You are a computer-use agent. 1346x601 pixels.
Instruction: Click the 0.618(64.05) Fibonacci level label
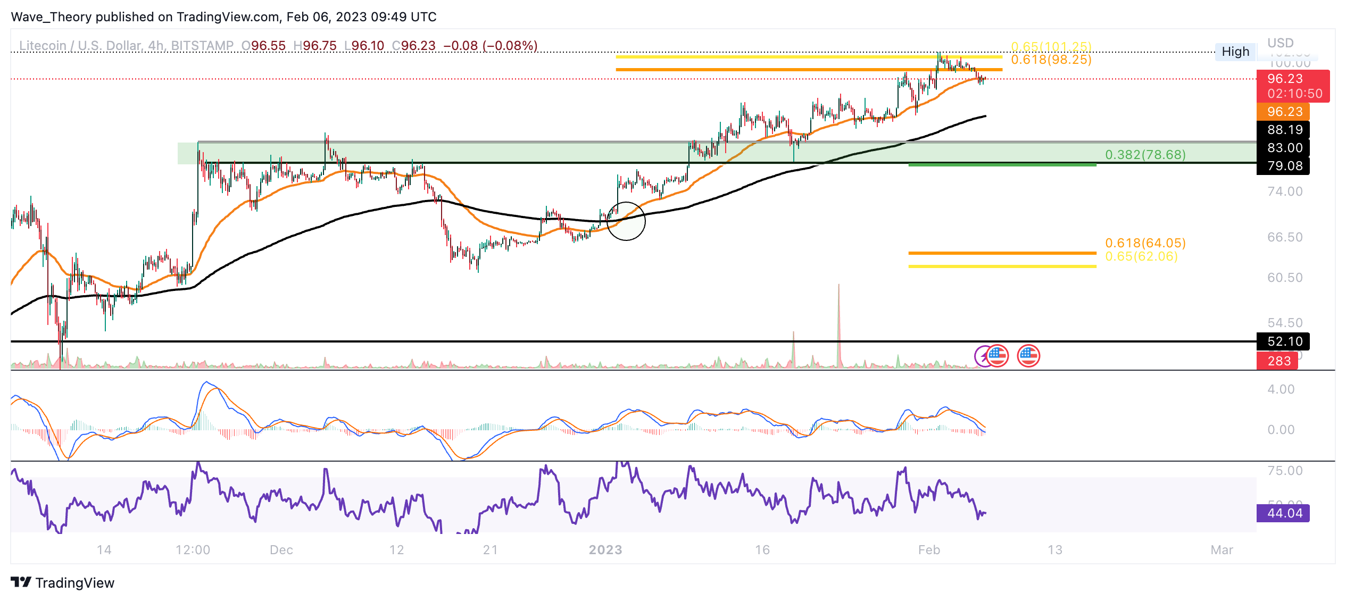pos(1145,243)
